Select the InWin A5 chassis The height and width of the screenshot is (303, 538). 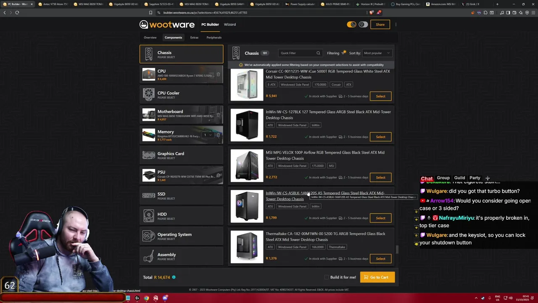[380, 218]
